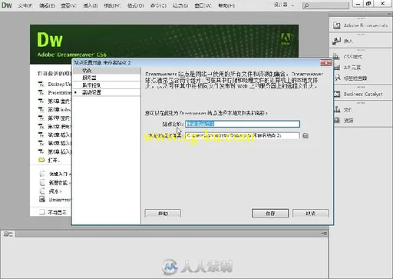Screen dimensions: 393x279
Task: Tick the 不再显示 checkbox on welcome screen
Action: tap(42, 212)
